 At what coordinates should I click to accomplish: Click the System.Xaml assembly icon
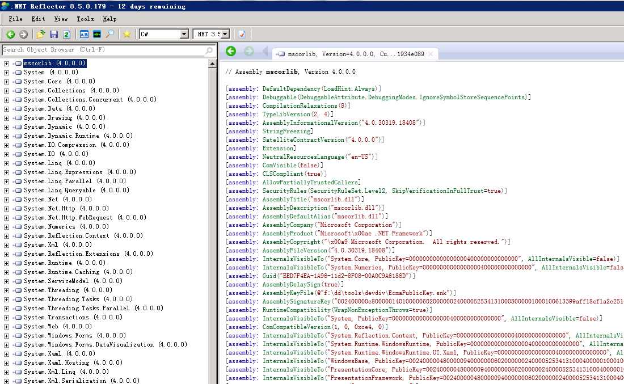[x=18, y=354]
